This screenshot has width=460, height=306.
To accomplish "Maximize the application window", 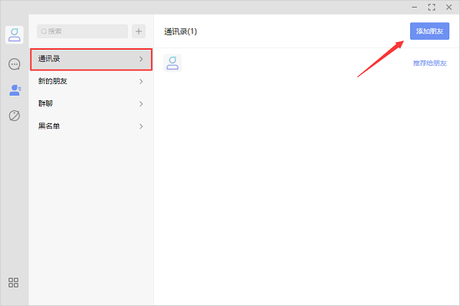I will tap(432, 8).
